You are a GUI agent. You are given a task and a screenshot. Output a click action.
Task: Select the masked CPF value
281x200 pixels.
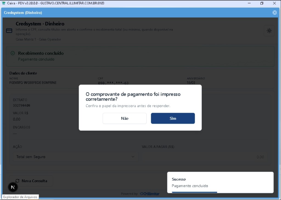(113, 83)
